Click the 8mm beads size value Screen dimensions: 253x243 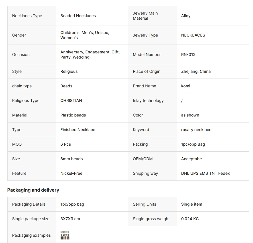[x=72, y=158]
